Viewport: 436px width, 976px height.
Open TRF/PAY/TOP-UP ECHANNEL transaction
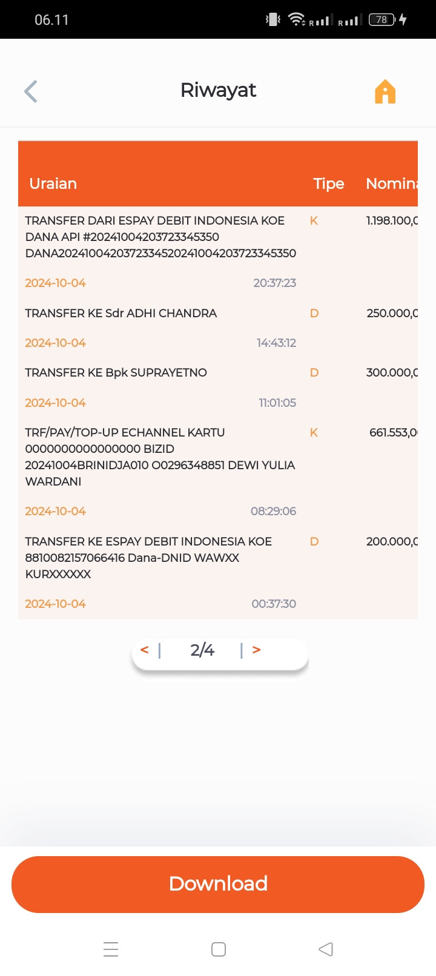(218, 472)
